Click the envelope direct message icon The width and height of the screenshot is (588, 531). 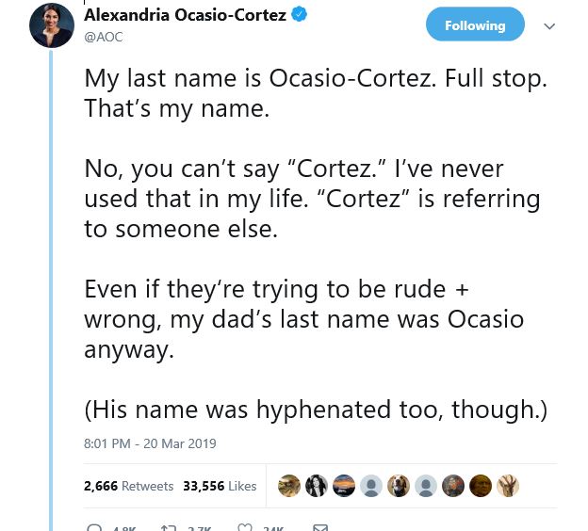320,527
